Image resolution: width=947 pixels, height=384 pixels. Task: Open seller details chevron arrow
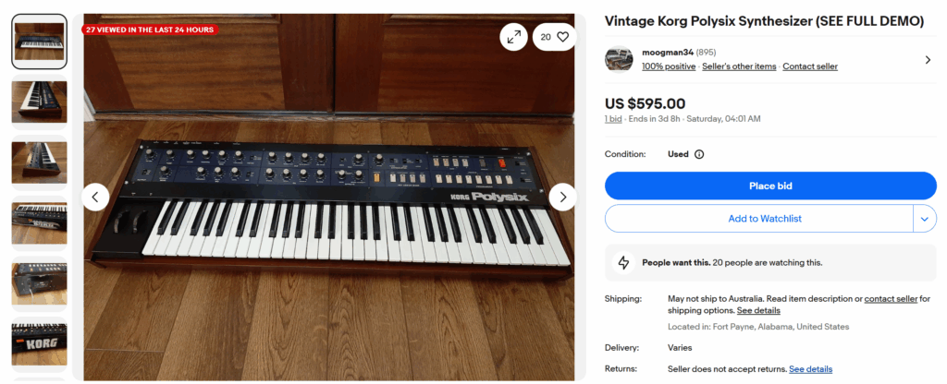928,60
